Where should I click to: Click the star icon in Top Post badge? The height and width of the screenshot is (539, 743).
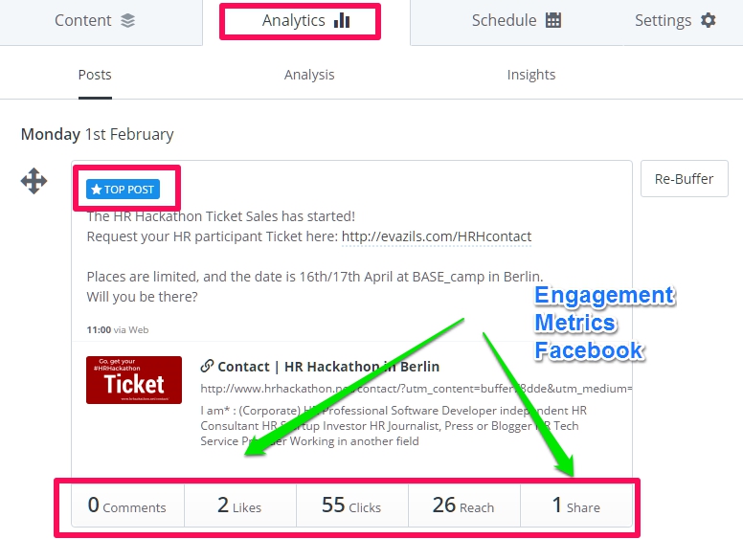[x=96, y=190]
